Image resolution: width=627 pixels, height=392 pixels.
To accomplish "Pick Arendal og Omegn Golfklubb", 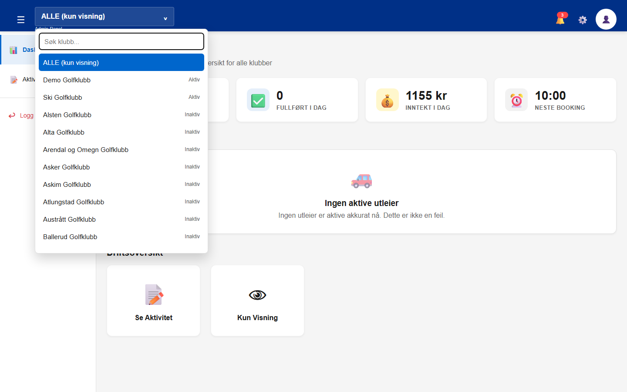I will 121,149.
